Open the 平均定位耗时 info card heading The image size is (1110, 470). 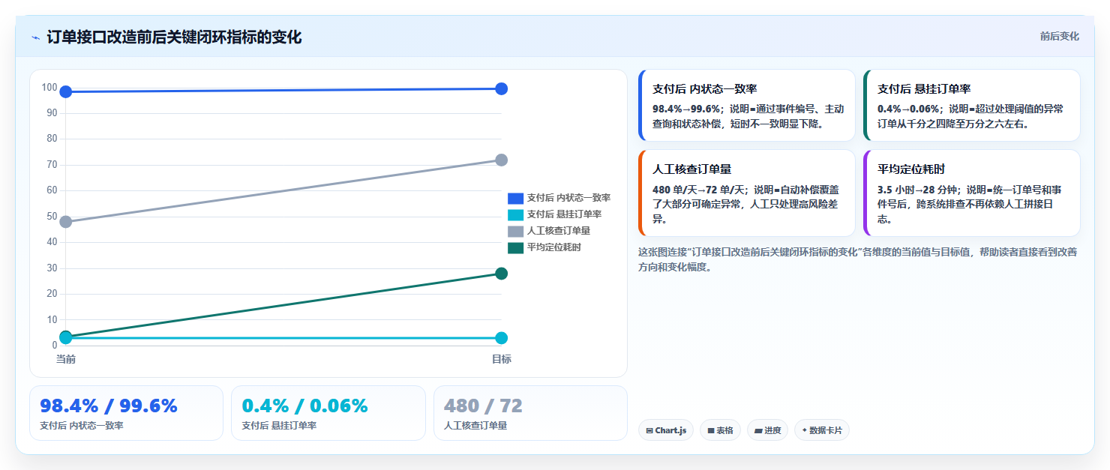pos(911,169)
